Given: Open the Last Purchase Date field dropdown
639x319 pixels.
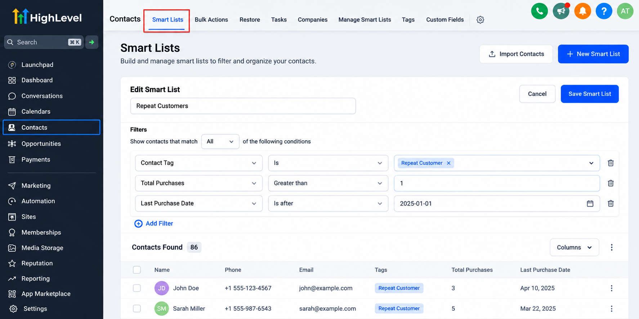Looking at the screenshot, I should [199, 203].
